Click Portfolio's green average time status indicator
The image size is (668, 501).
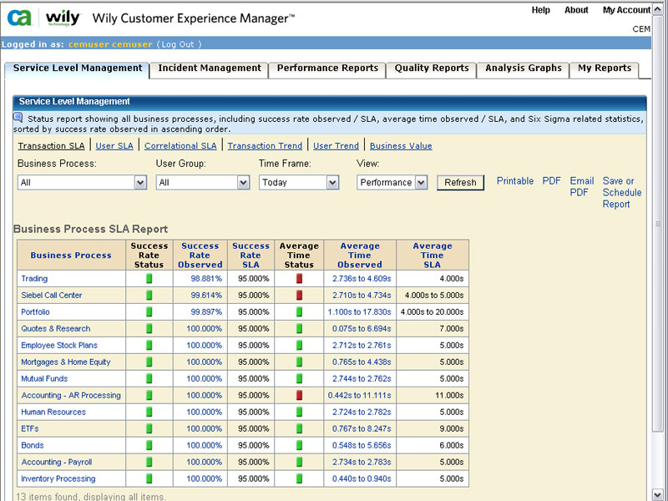pos(299,311)
